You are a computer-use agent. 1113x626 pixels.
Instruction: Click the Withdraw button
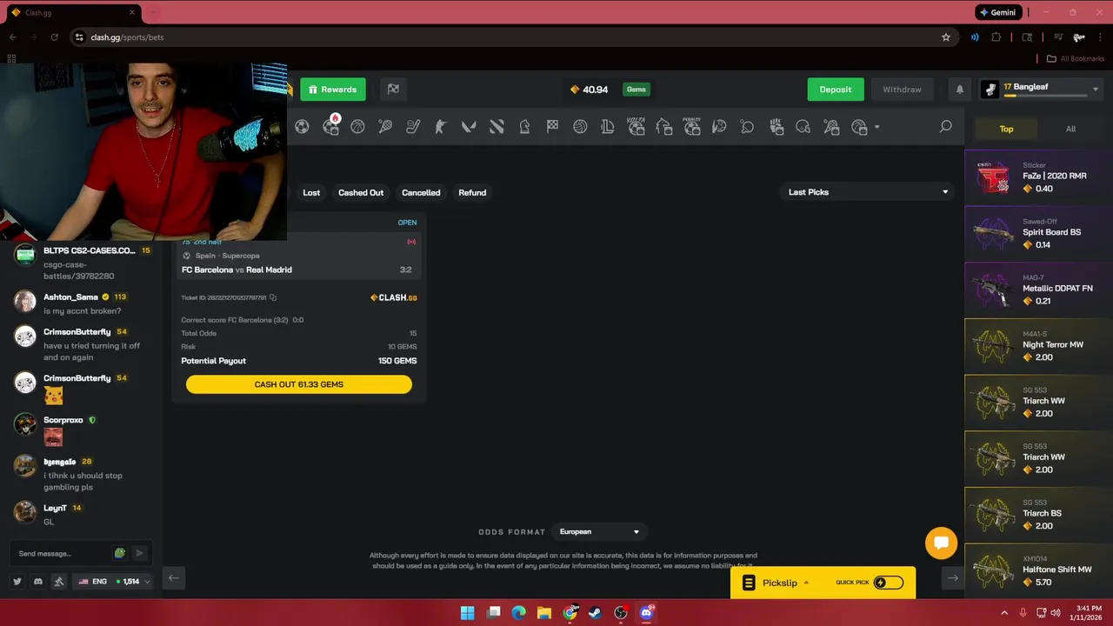point(902,90)
